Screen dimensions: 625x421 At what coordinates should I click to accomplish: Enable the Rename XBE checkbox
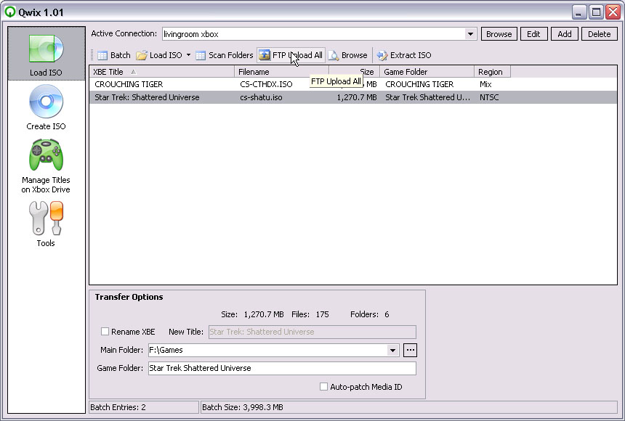(103, 332)
